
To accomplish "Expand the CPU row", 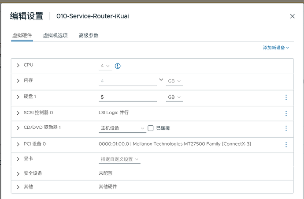I will 18,65.
